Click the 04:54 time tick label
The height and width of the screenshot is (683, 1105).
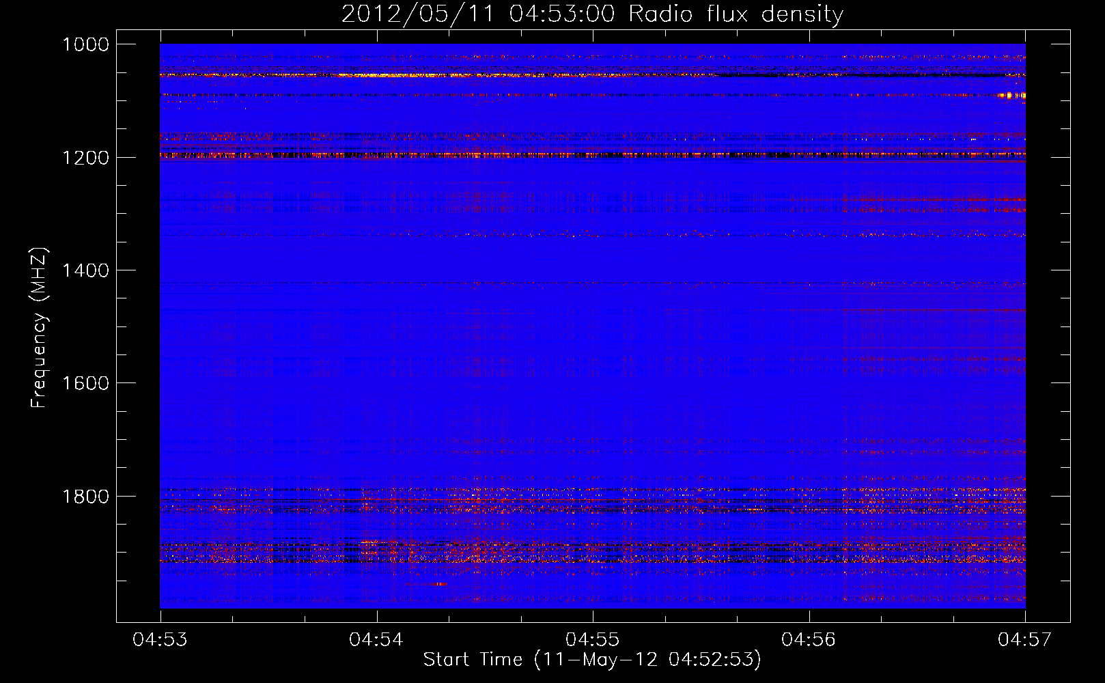tap(377, 639)
